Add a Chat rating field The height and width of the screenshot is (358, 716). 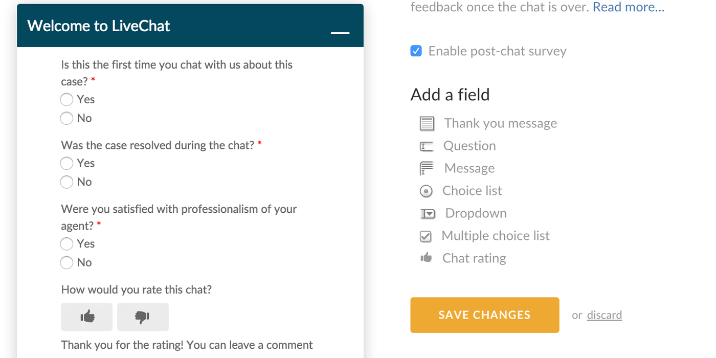[474, 258]
